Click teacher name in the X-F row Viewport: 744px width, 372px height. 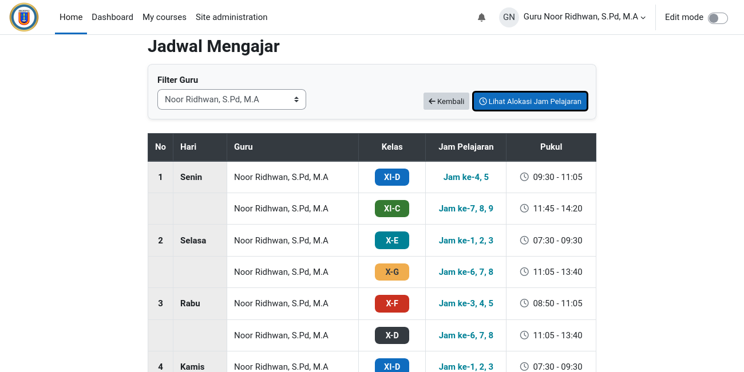[x=281, y=303]
